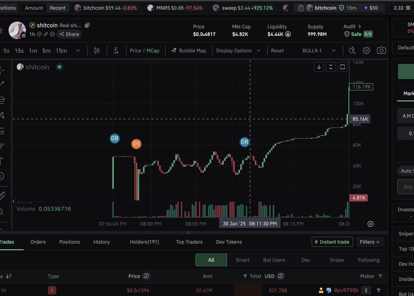
Task: Open the pill-shaped pump link icon
Action: pyautogui.click(x=46, y=34)
